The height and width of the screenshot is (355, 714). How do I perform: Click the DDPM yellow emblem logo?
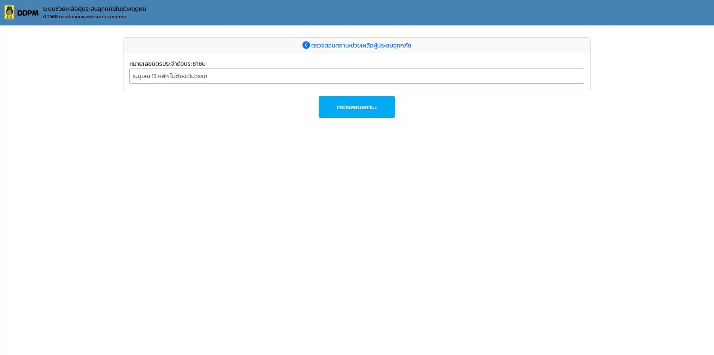(9, 12)
